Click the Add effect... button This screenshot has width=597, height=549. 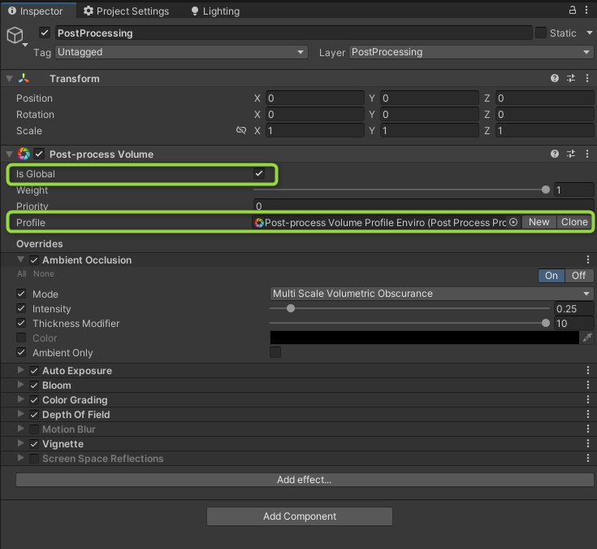pyautogui.click(x=304, y=480)
